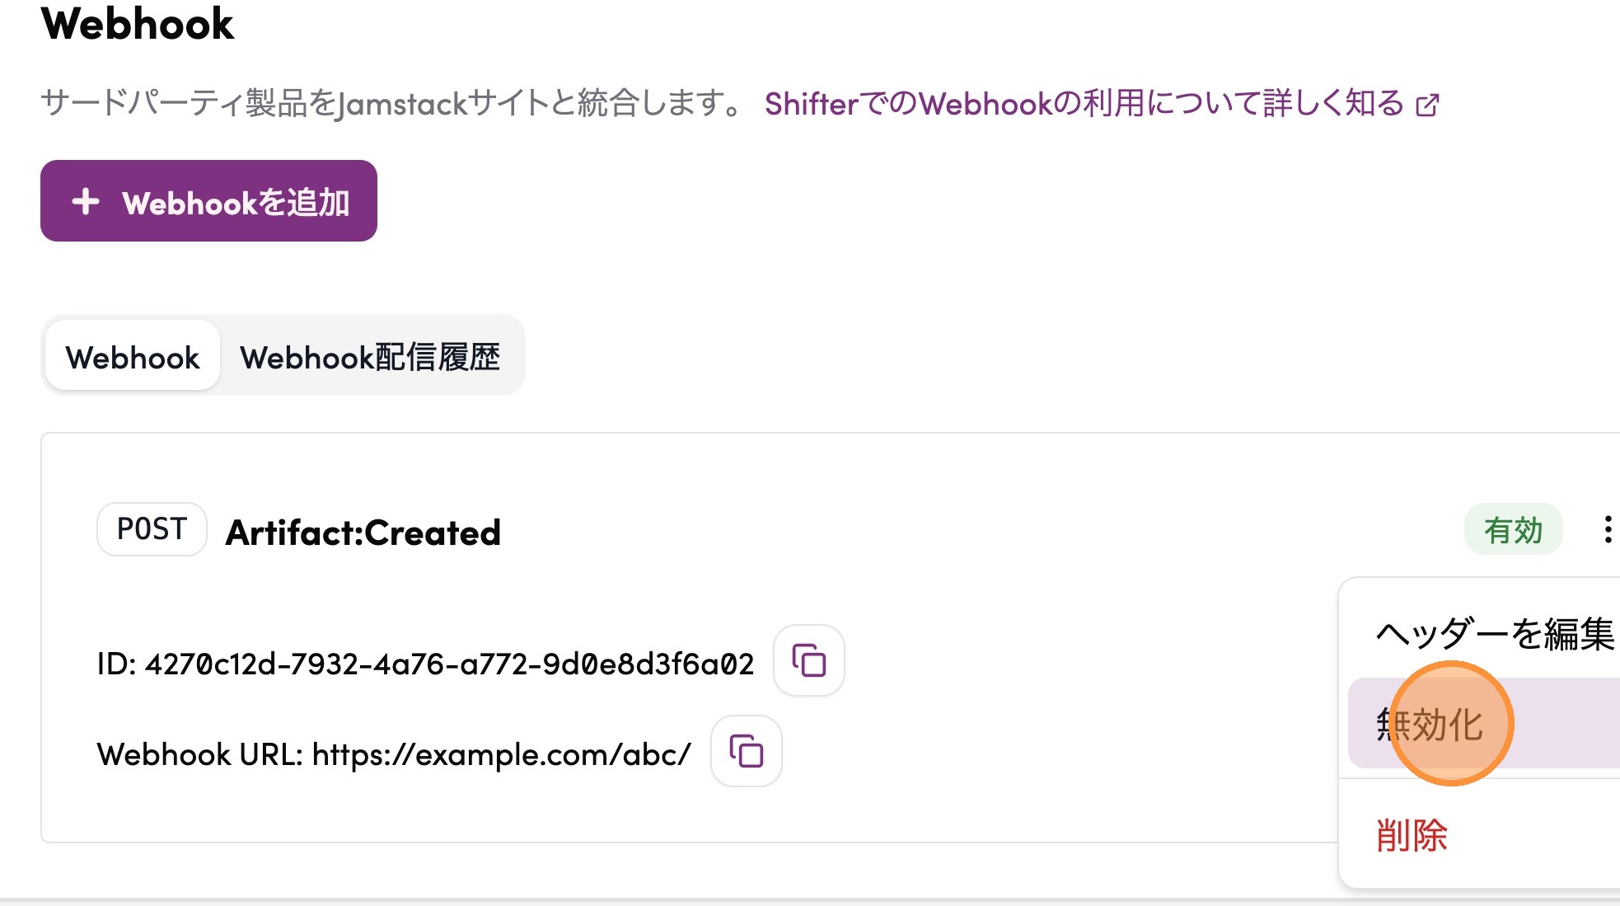Click the external-link icon beside the Shifter docs link
The image size is (1620, 906).
pos(1427,106)
